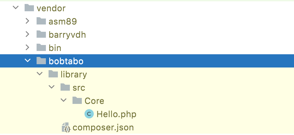The height and width of the screenshot is (135, 294).
Task: Collapse the vendor directory
Action: point(16,8)
